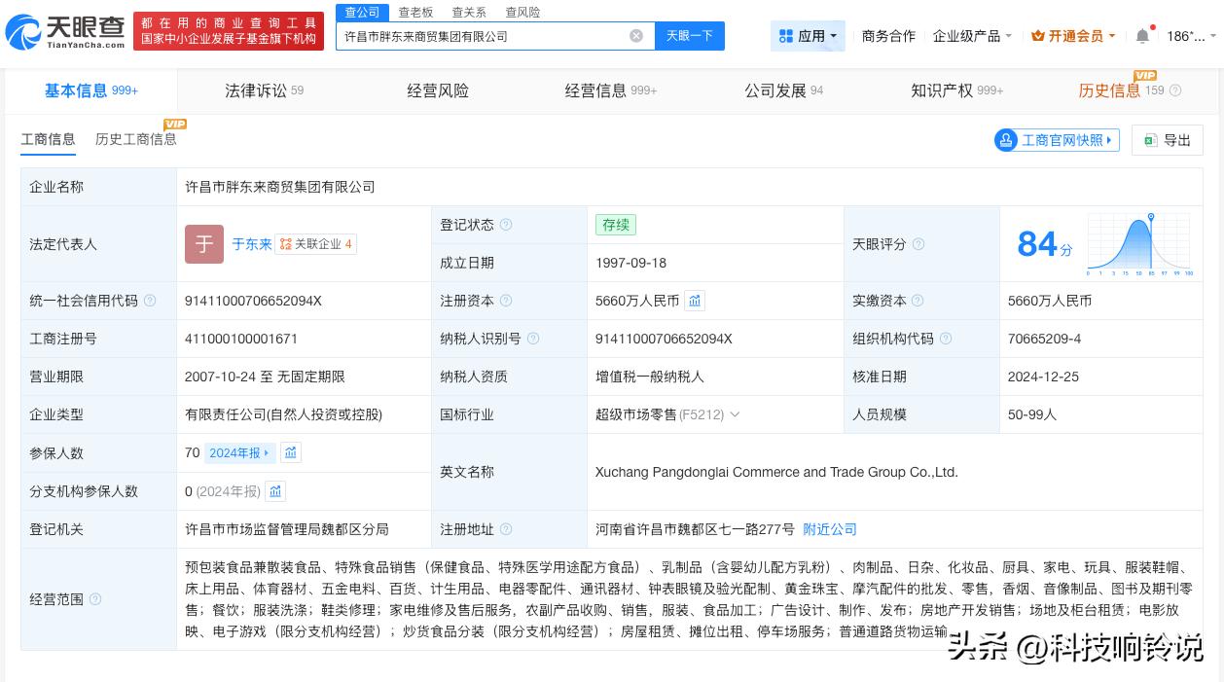1224x682 pixels.
Task: Select the 查老板 search tab
Action: point(415,13)
